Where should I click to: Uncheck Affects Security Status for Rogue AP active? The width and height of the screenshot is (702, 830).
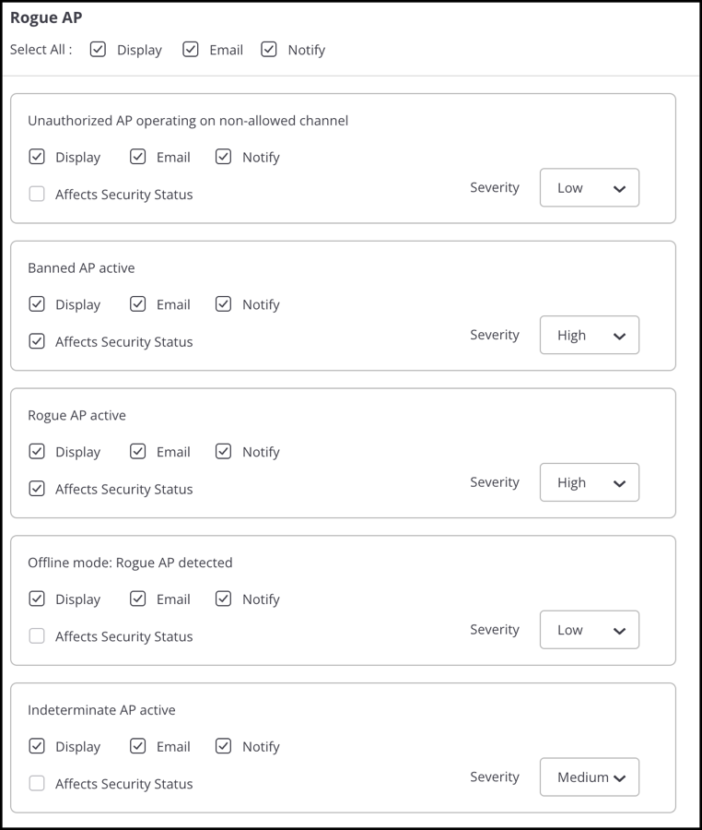[37, 488]
